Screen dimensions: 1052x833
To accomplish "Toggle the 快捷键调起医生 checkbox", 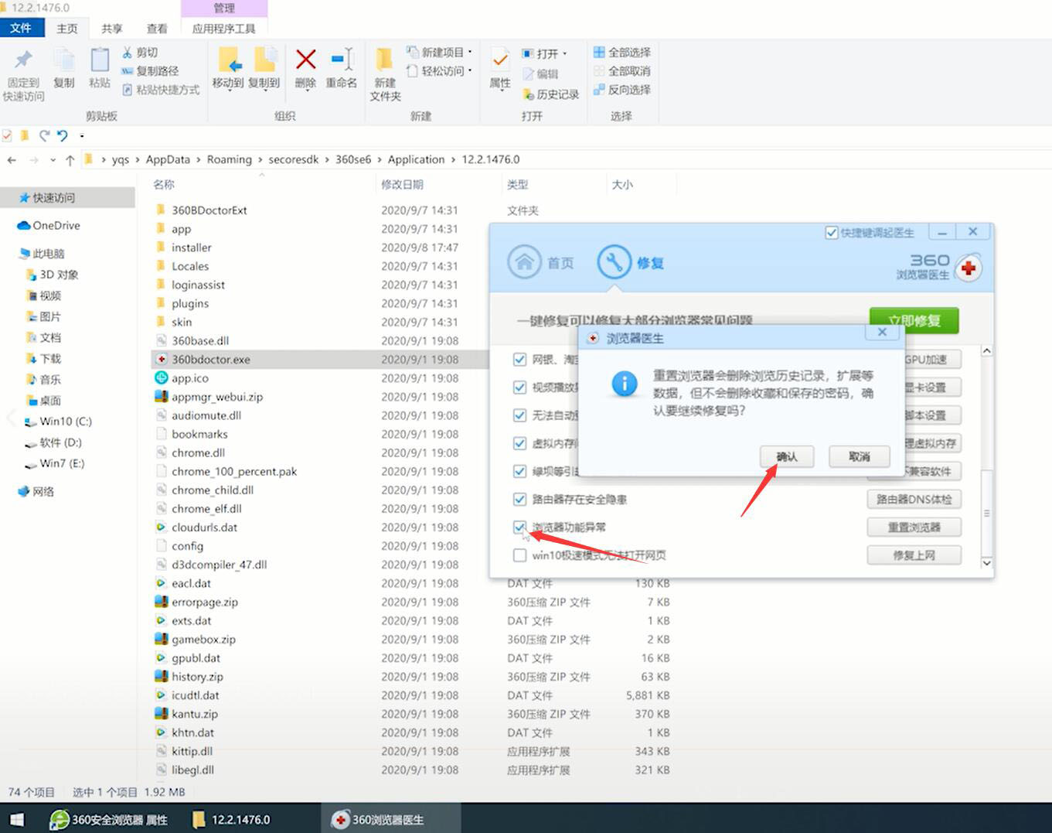I will tap(832, 233).
